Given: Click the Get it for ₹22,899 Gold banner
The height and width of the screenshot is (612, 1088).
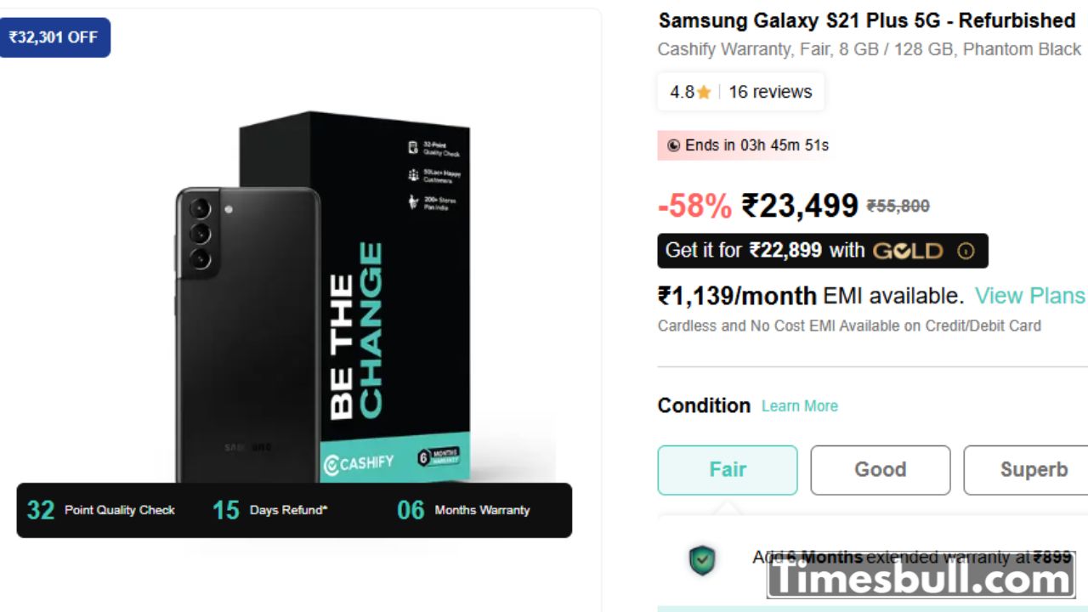Looking at the screenshot, I should tap(822, 251).
